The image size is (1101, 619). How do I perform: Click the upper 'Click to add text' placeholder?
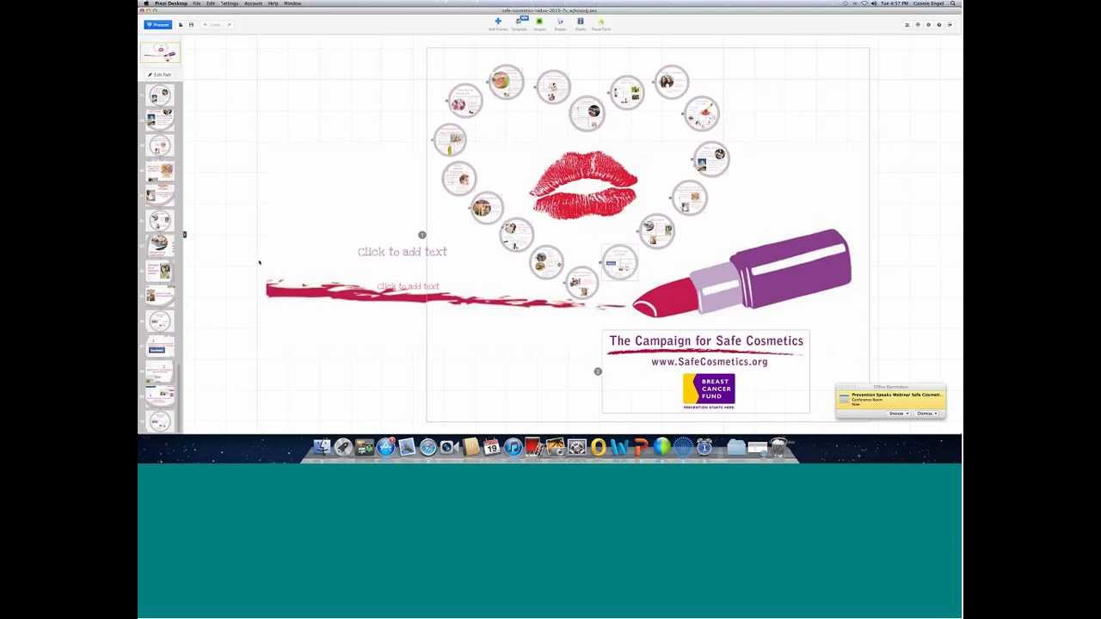pyautogui.click(x=403, y=252)
